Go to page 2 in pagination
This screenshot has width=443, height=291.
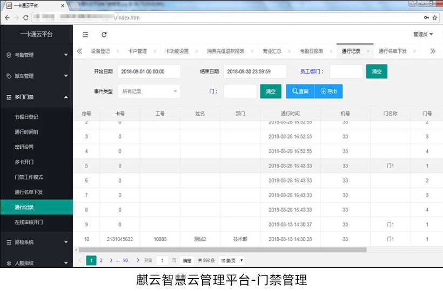101,260
